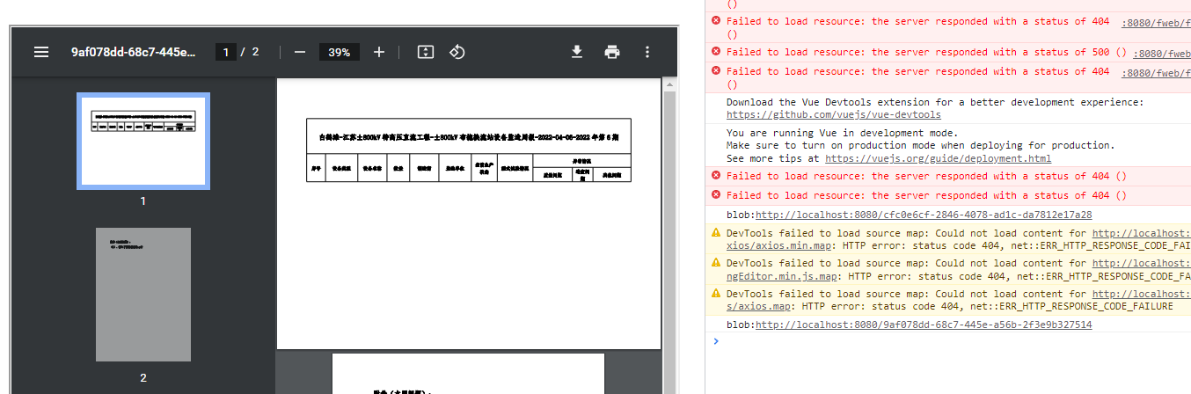Open the vue-devtools GitHub link
The image size is (1191, 394).
(834, 114)
